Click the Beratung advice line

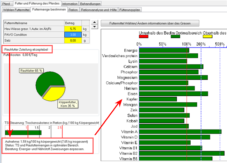[44, 149]
